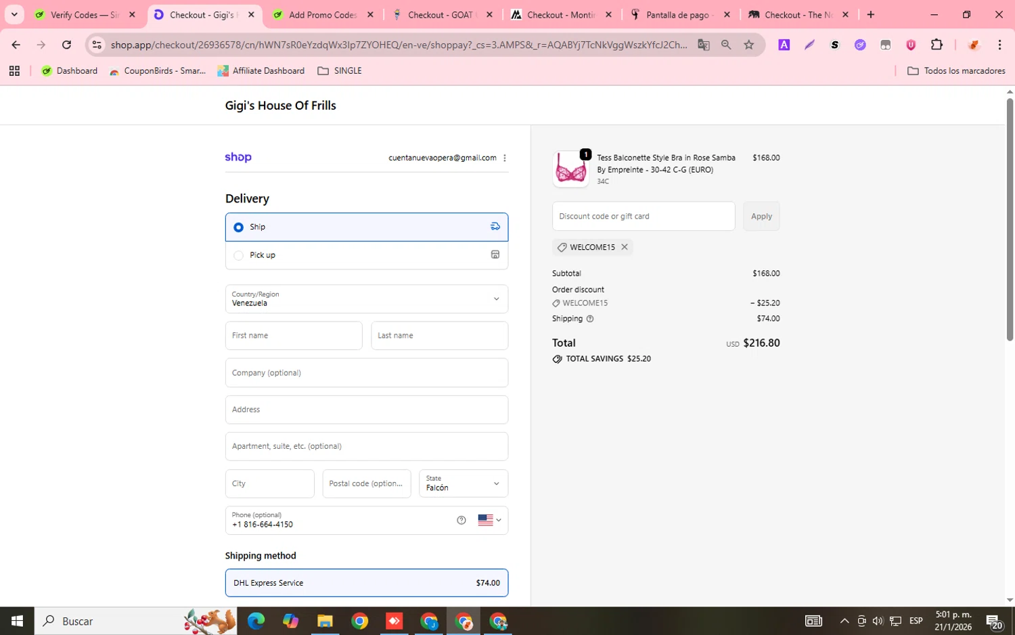1015x635 pixels.
Task: Click the Company (optional) field
Action: [366, 373]
